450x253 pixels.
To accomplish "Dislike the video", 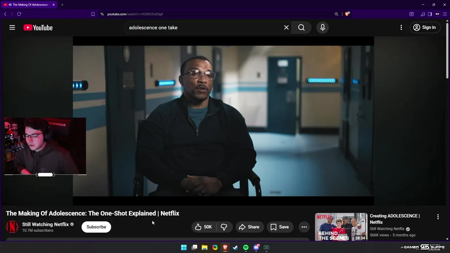I will coord(224,227).
